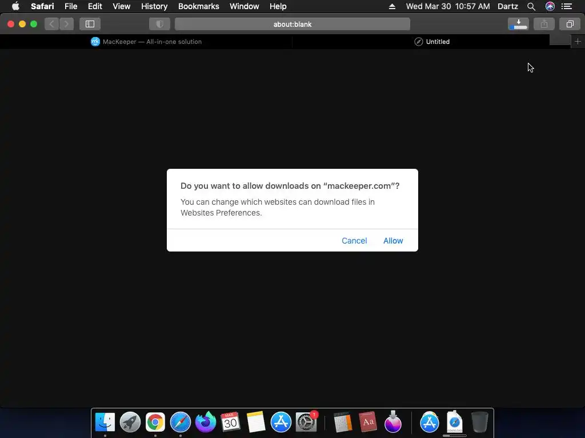Open the Safari menu
Image resolution: width=585 pixels, height=438 pixels.
pyautogui.click(x=42, y=6)
